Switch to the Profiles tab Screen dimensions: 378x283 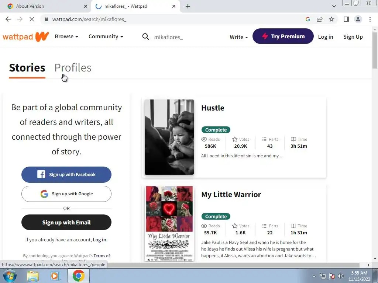pos(73,68)
